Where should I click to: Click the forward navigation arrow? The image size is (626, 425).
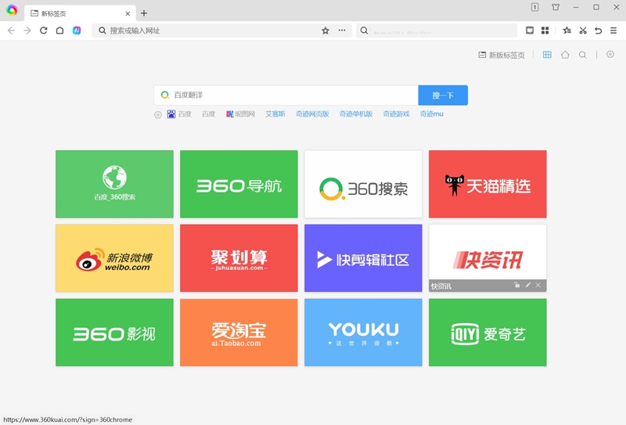tap(27, 31)
